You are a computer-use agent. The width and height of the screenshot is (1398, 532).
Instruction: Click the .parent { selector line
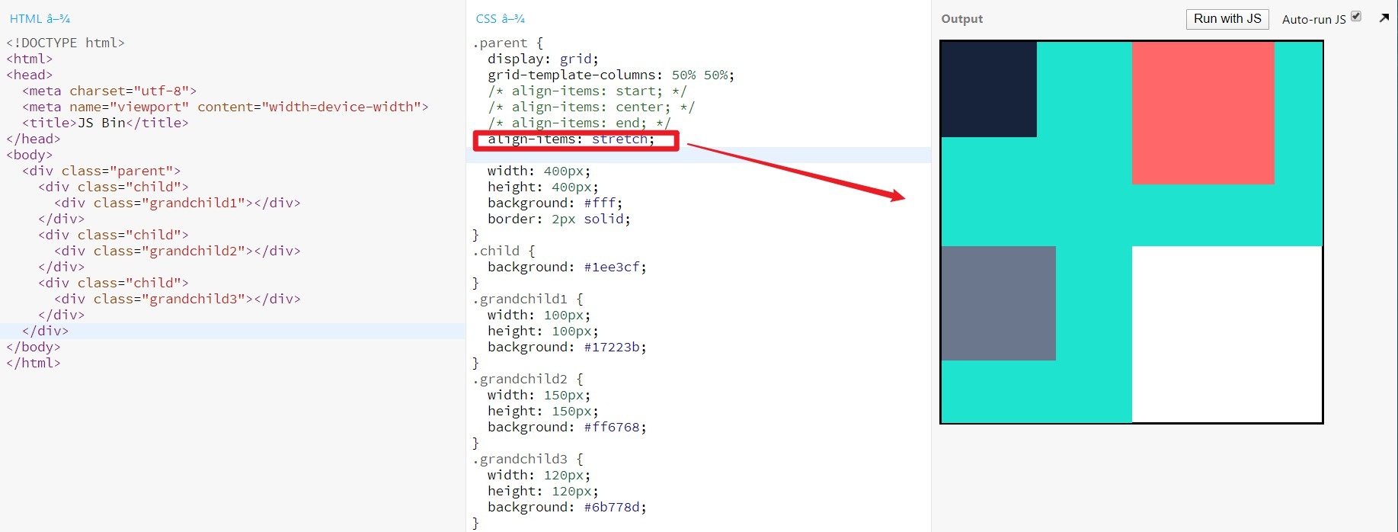pos(508,43)
